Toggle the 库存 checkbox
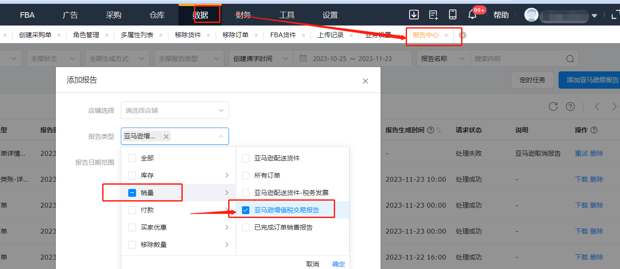This screenshot has width=620, height=269. coord(132,176)
